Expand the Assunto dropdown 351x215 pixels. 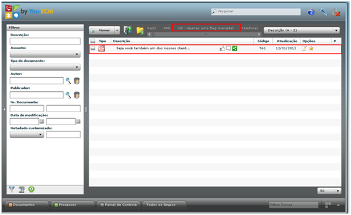45,54
